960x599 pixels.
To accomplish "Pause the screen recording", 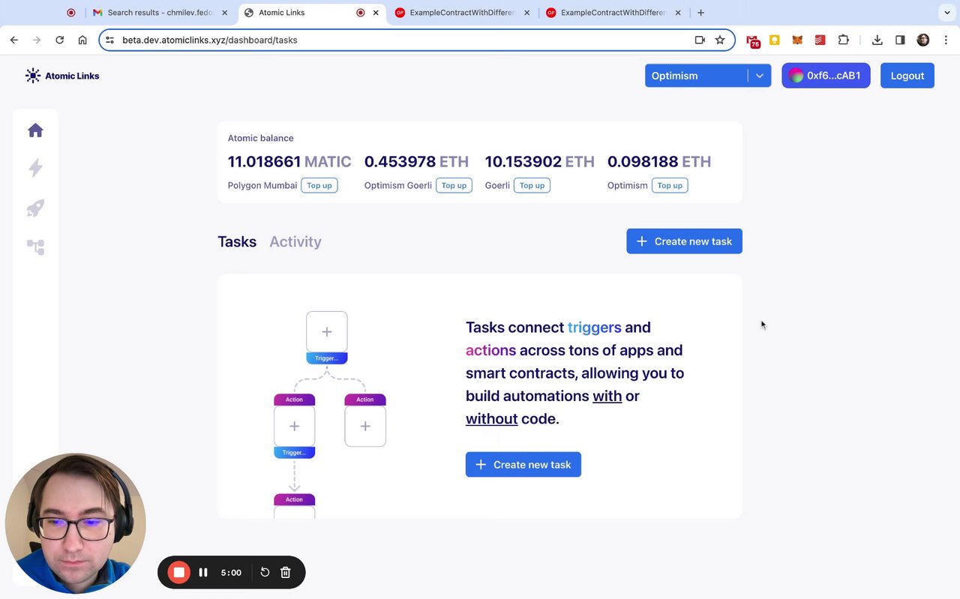I will pyautogui.click(x=203, y=573).
